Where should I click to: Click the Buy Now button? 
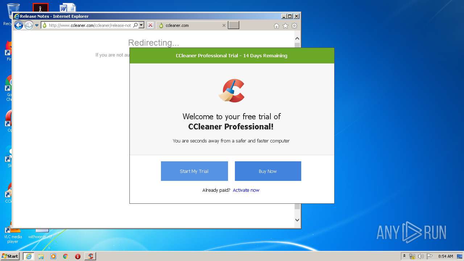pos(268,171)
